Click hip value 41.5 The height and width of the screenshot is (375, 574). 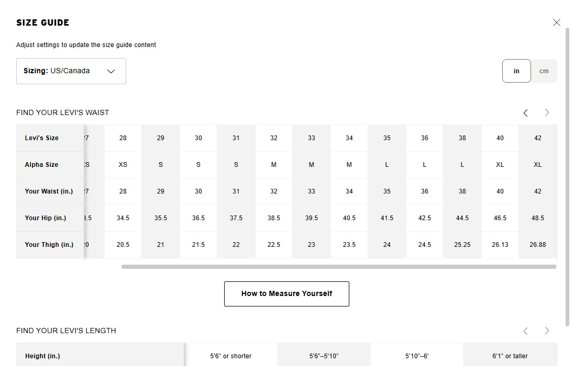(x=387, y=218)
